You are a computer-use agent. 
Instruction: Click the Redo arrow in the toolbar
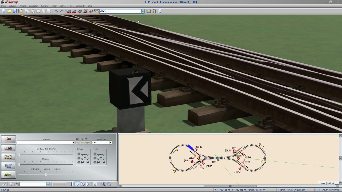62,11
